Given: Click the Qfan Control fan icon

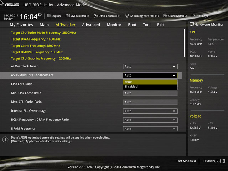Looking at the screenshot, I should pos(96,16).
